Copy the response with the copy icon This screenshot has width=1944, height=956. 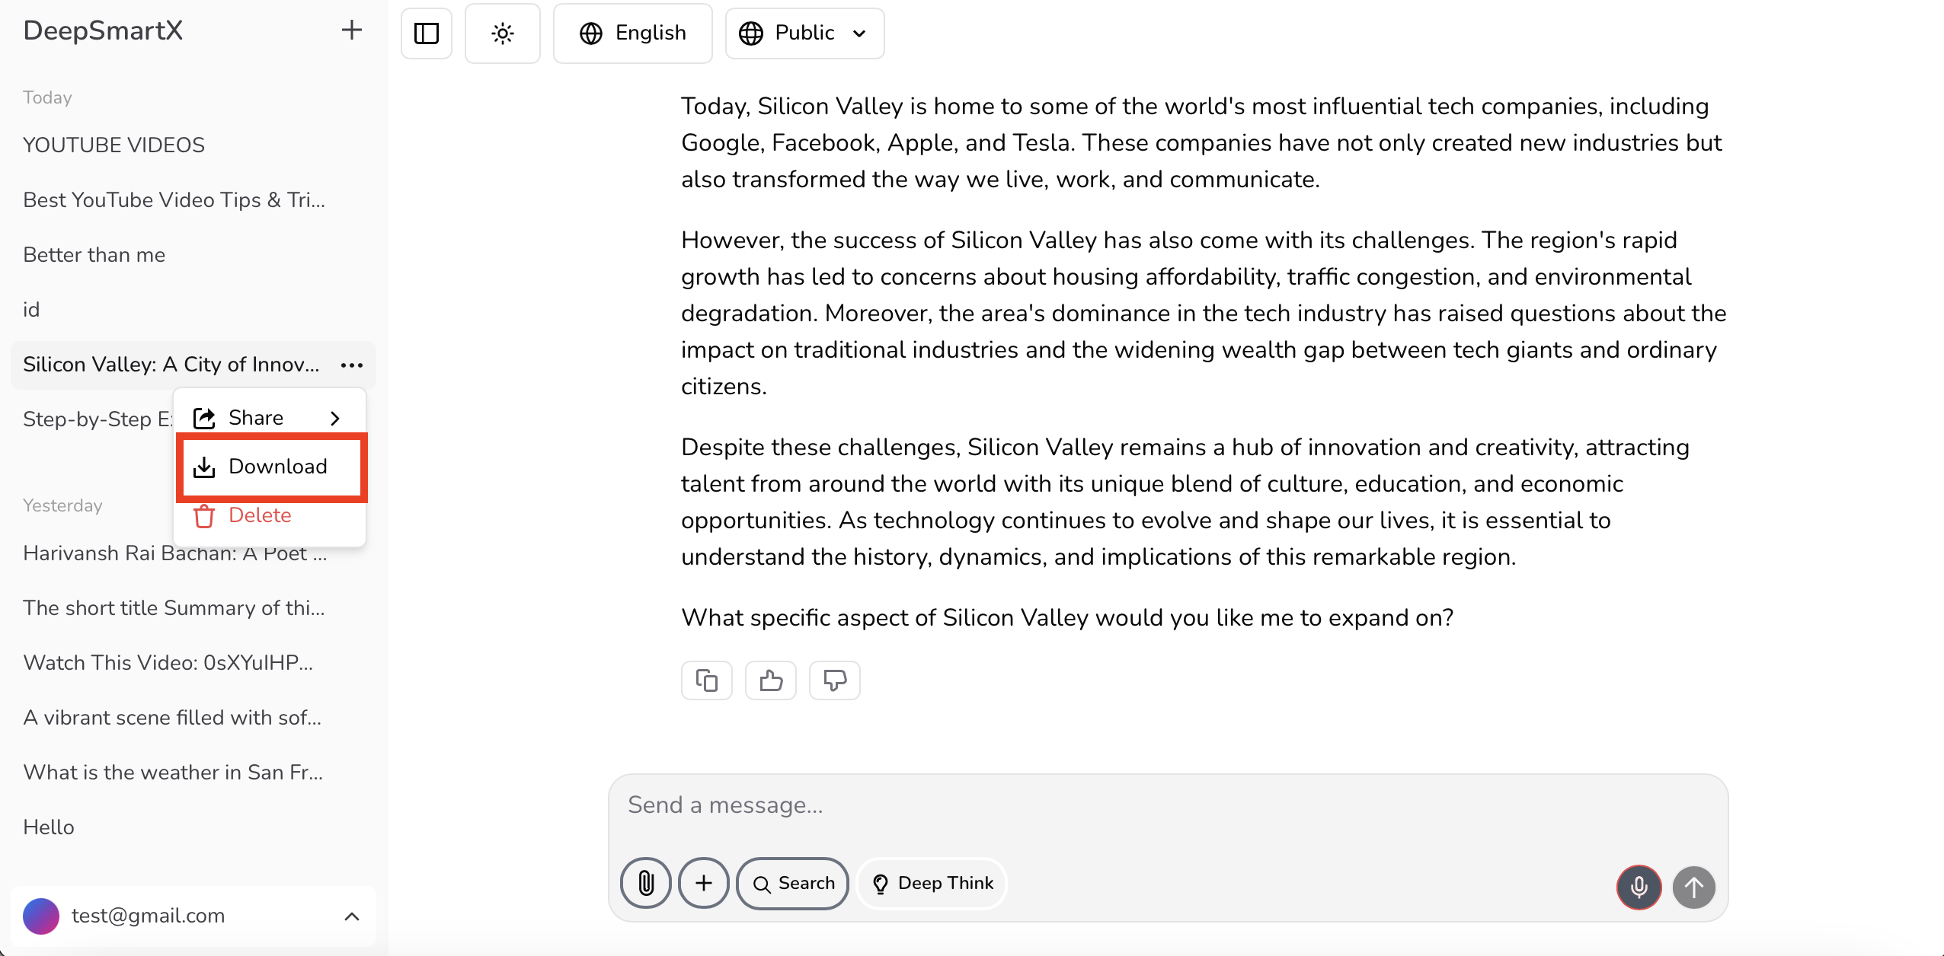[x=707, y=680]
